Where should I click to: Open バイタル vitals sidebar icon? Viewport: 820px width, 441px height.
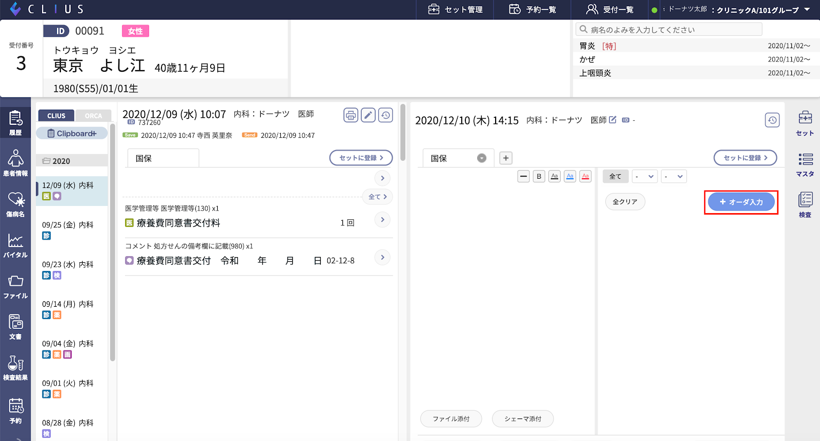(x=15, y=245)
